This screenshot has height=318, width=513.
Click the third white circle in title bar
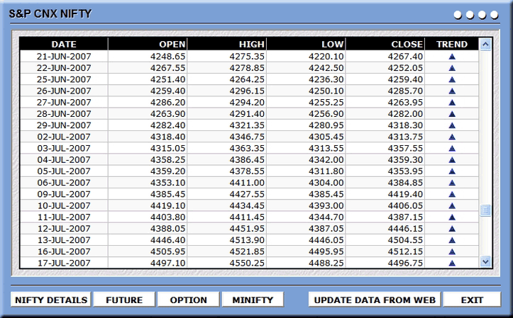(x=483, y=15)
